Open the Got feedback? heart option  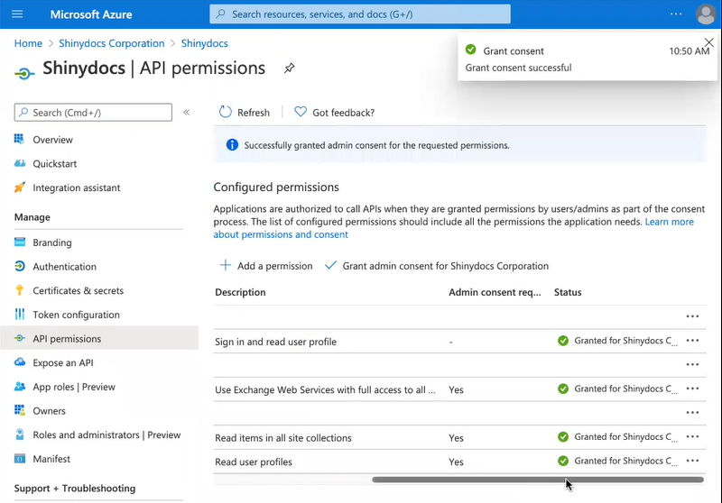pyautogui.click(x=301, y=113)
